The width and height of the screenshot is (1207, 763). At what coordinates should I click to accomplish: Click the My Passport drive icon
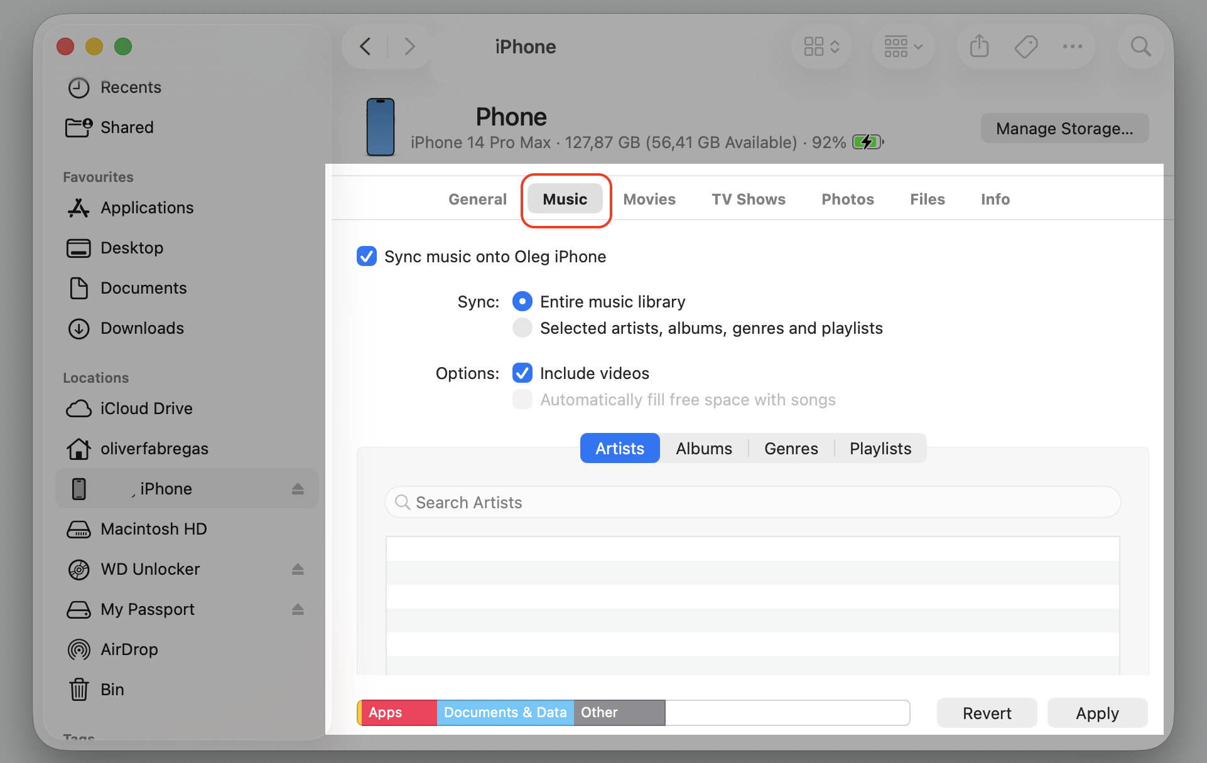78,609
